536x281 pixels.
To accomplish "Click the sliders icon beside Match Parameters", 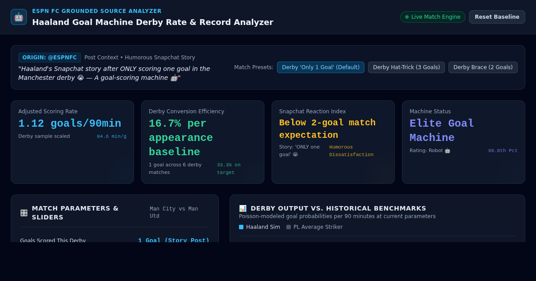I will pos(24,213).
